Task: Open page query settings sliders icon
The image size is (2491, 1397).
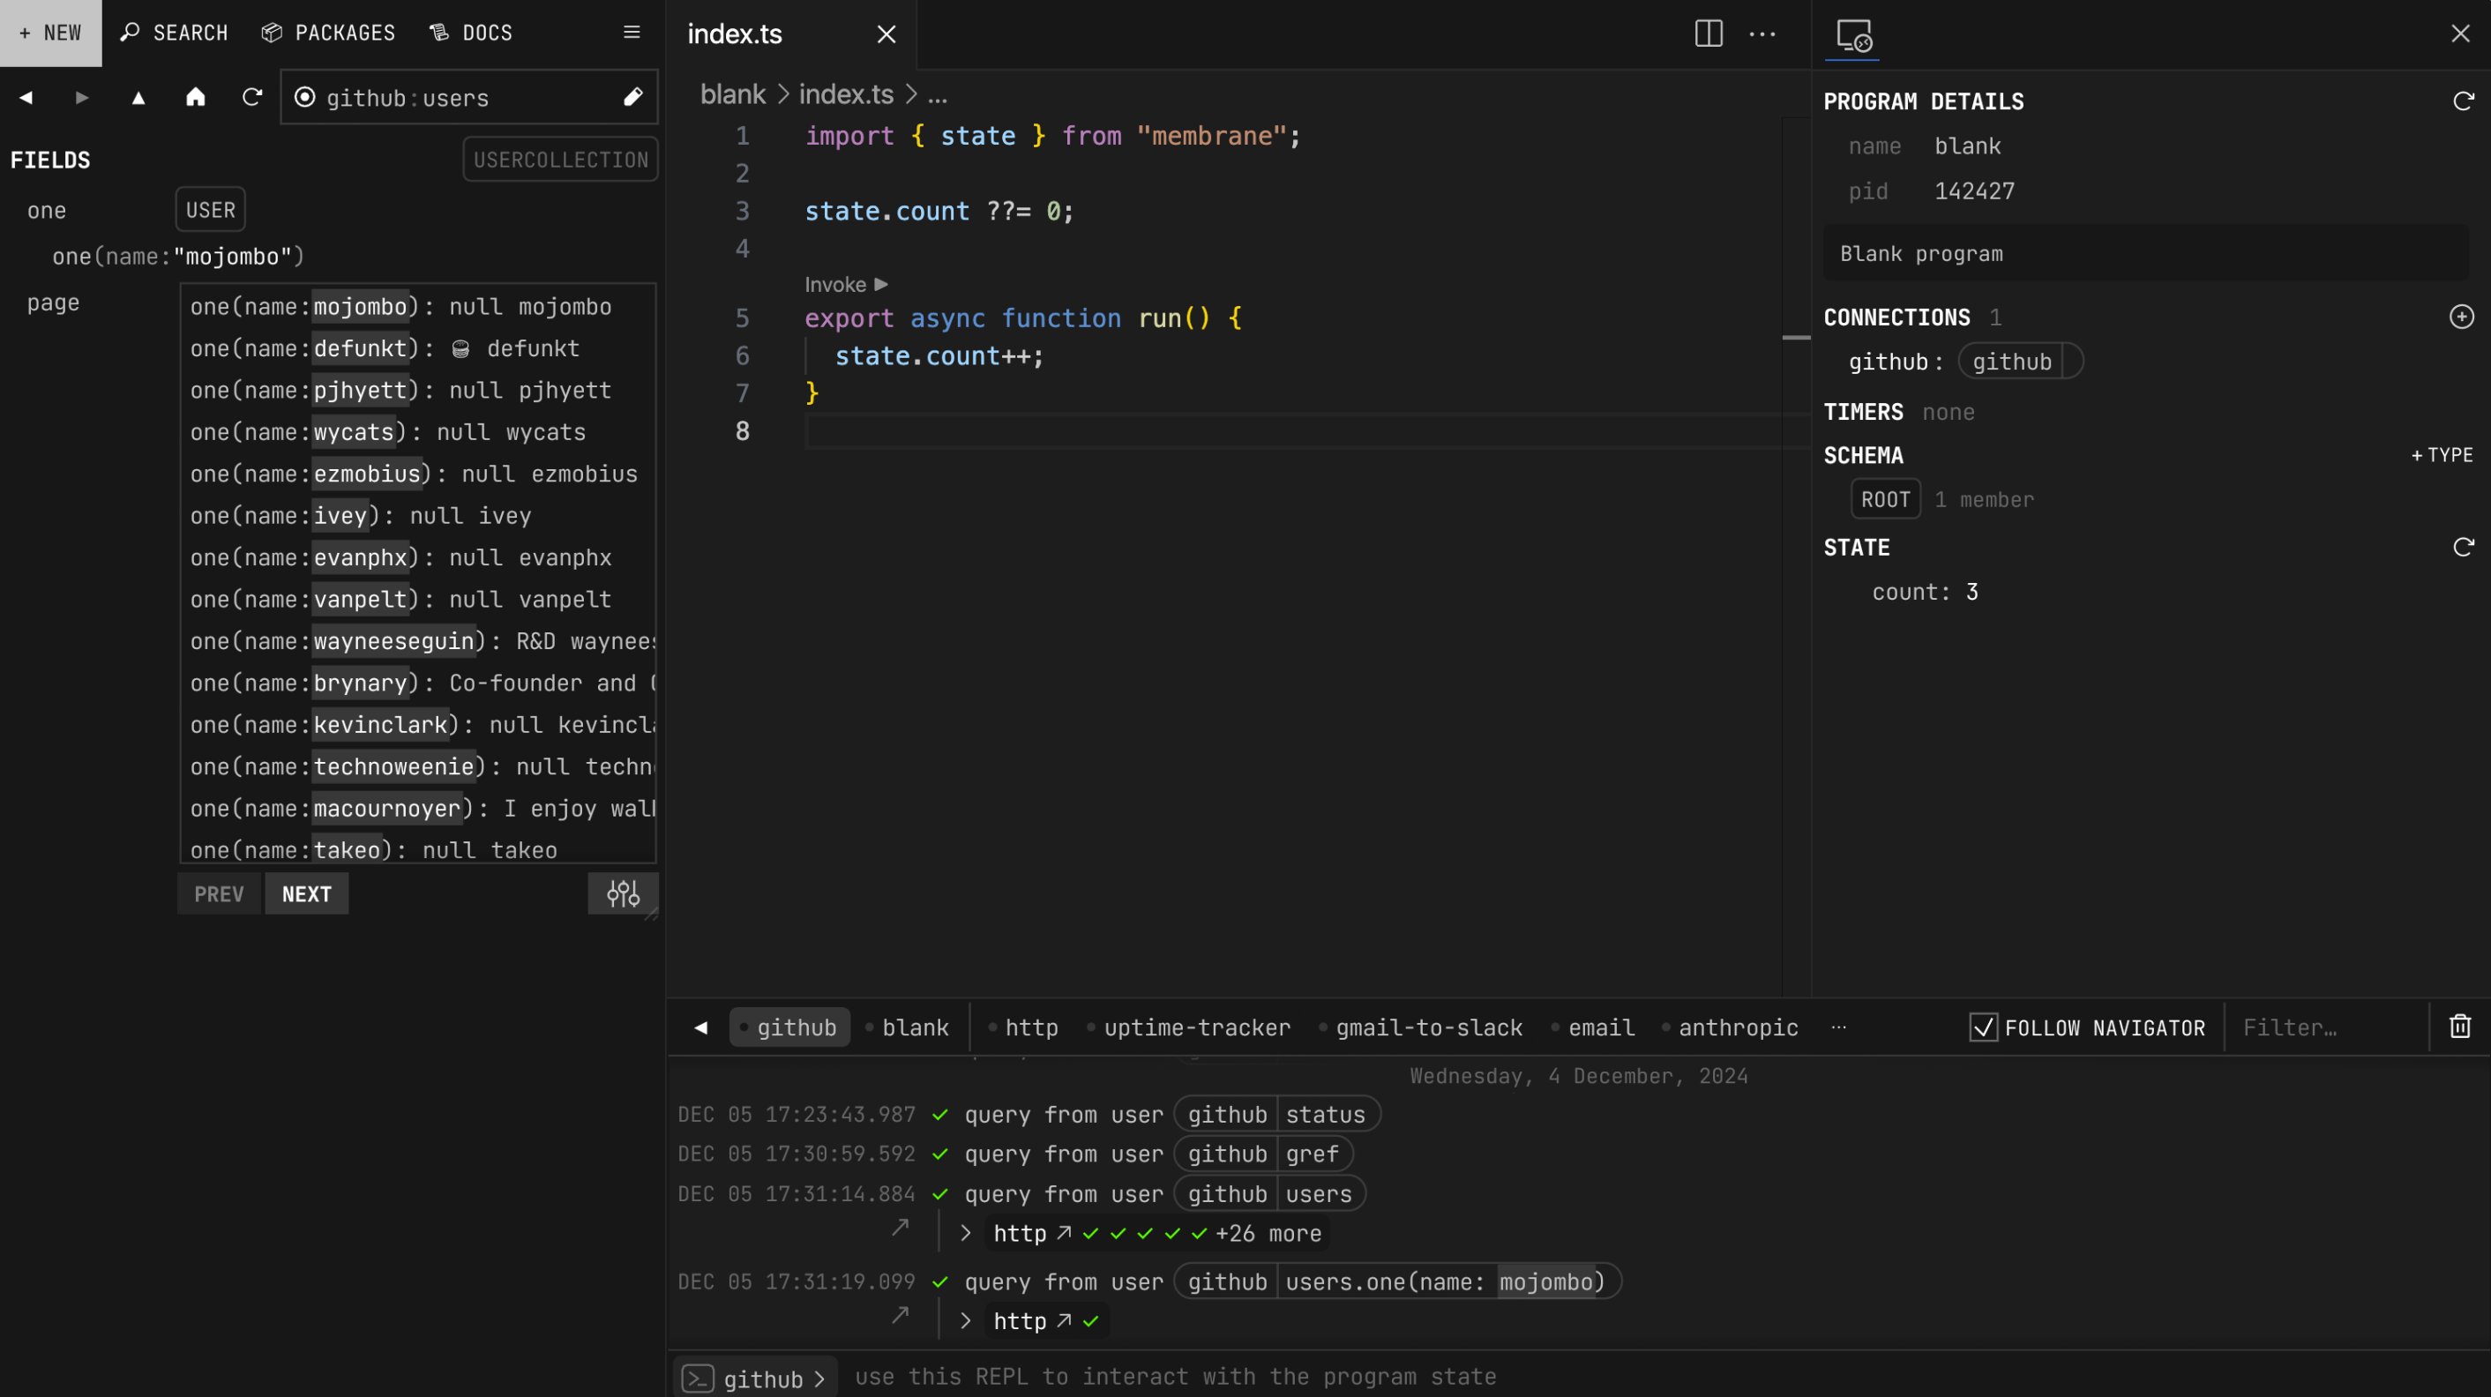Action: tap(623, 894)
